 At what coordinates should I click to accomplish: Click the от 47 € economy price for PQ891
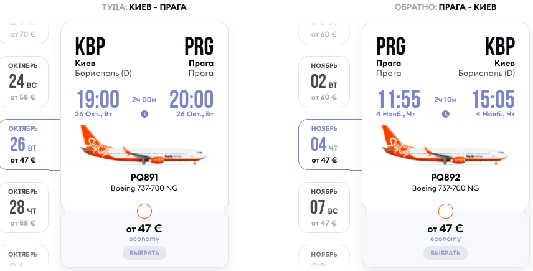pos(144,232)
